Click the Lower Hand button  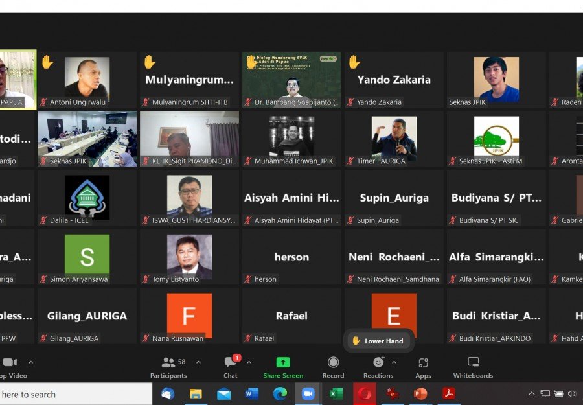tap(378, 341)
